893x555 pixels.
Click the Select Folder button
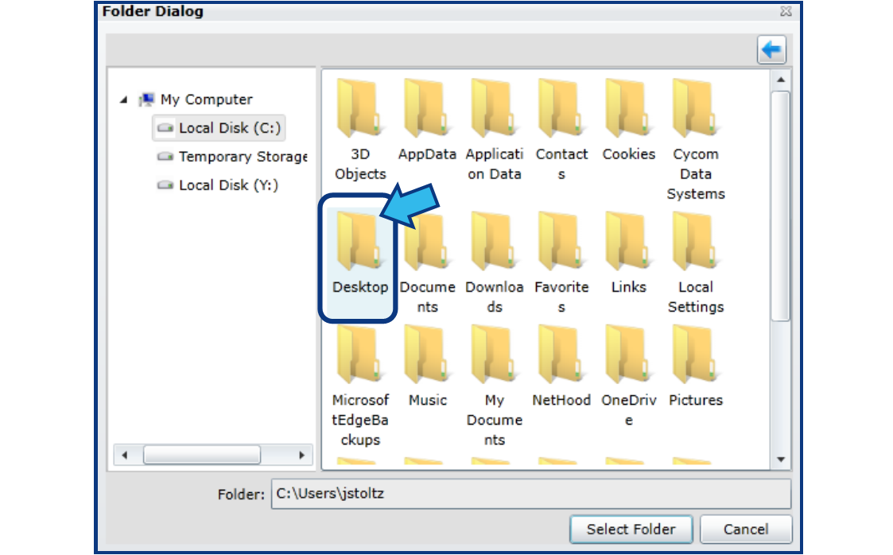[631, 529]
